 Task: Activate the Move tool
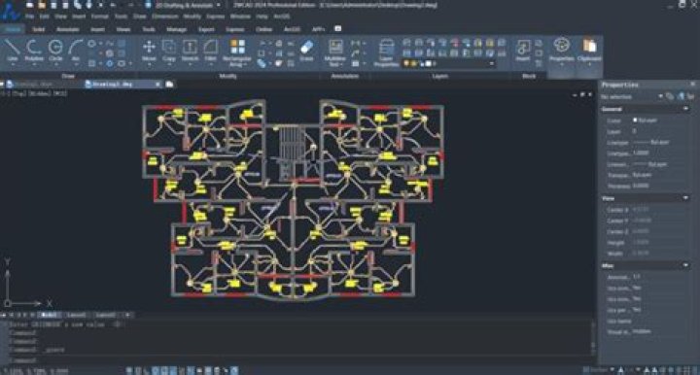point(149,51)
